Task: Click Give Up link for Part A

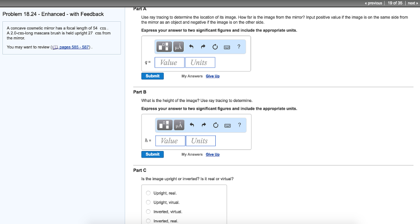Action: click(x=213, y=76)
